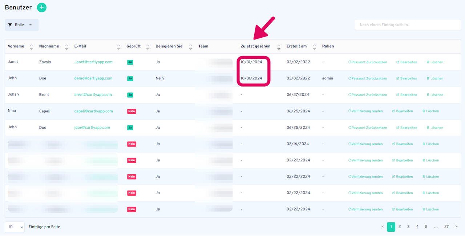The height and width of the screenshot is (236, 465).
Task: Click the Rollen column header
Action: click(328, 46)
